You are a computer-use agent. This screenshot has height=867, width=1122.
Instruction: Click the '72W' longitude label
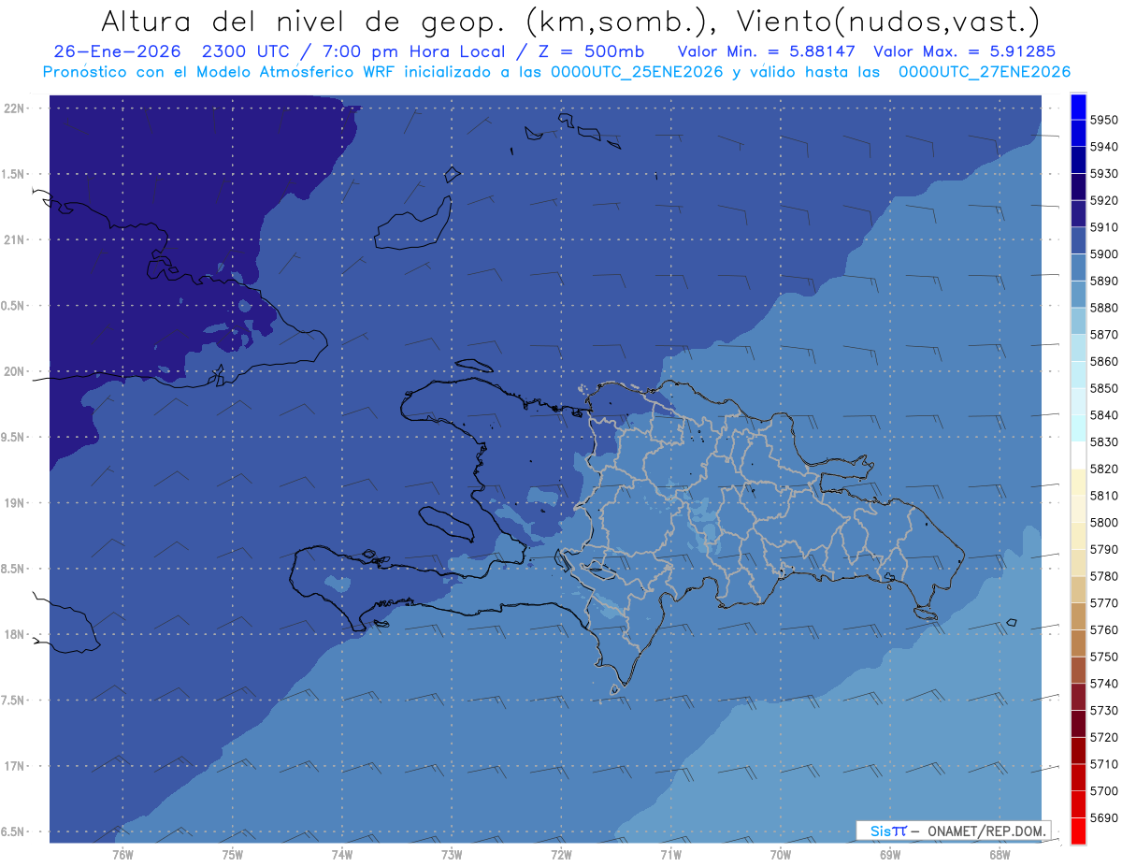[x=561, y=855]
